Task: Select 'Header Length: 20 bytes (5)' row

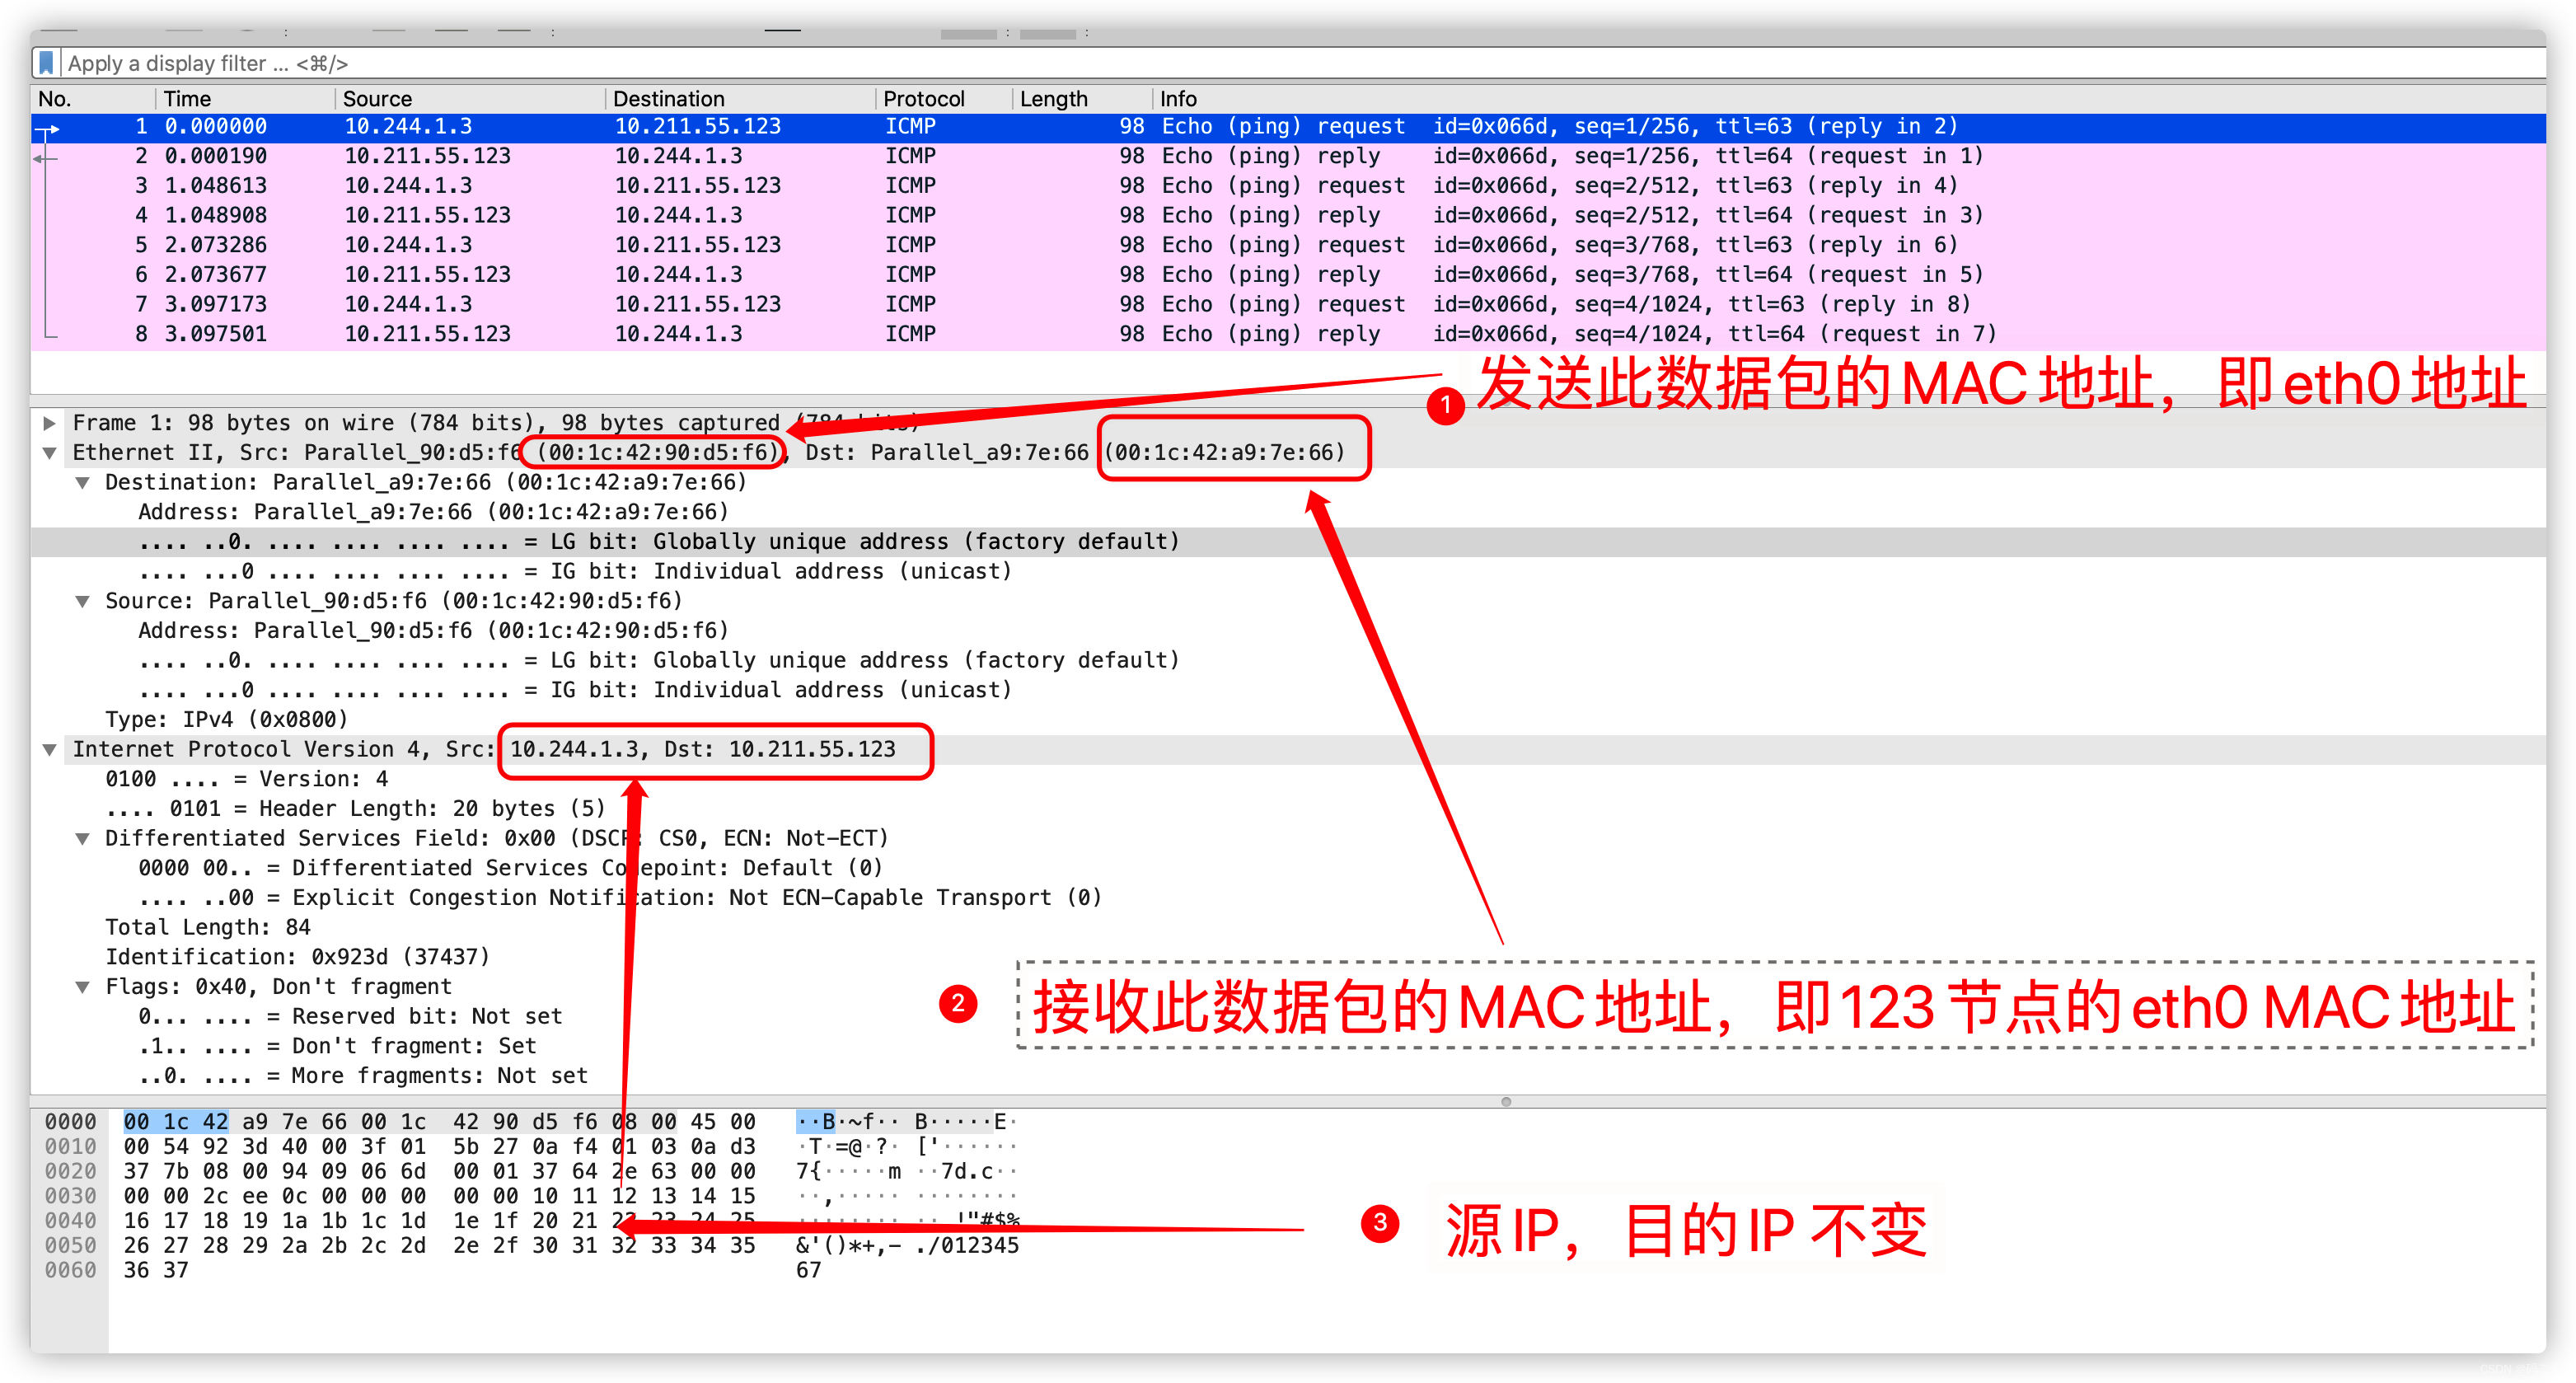Action: coord(1288,809)
